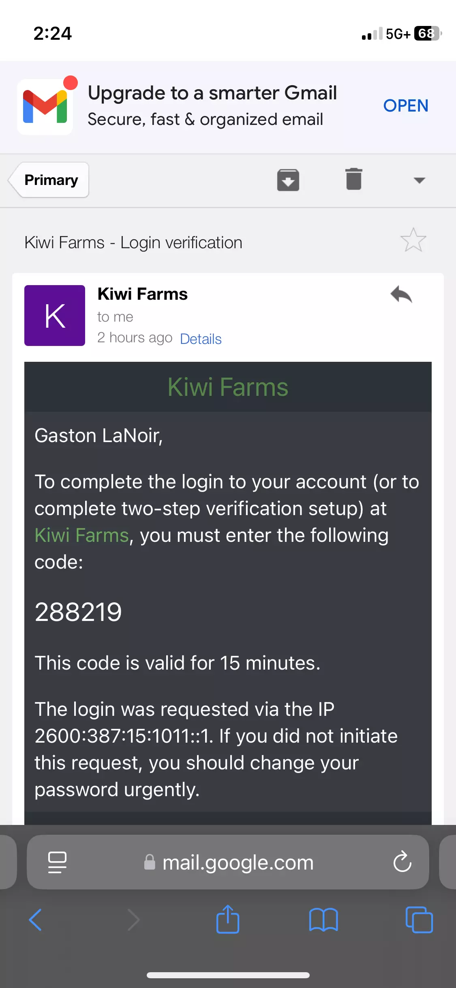This screenshot has width=456, height=988.
Task: Tap the verification code 288219
Action: [x=78, y=612]
